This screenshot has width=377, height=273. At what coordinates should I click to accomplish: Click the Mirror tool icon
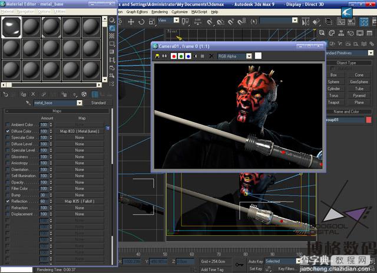[305, 22]
